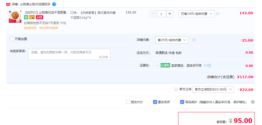Toggle the 运费险 checkbox
This screenshot has width=262, height=125.
157,66
